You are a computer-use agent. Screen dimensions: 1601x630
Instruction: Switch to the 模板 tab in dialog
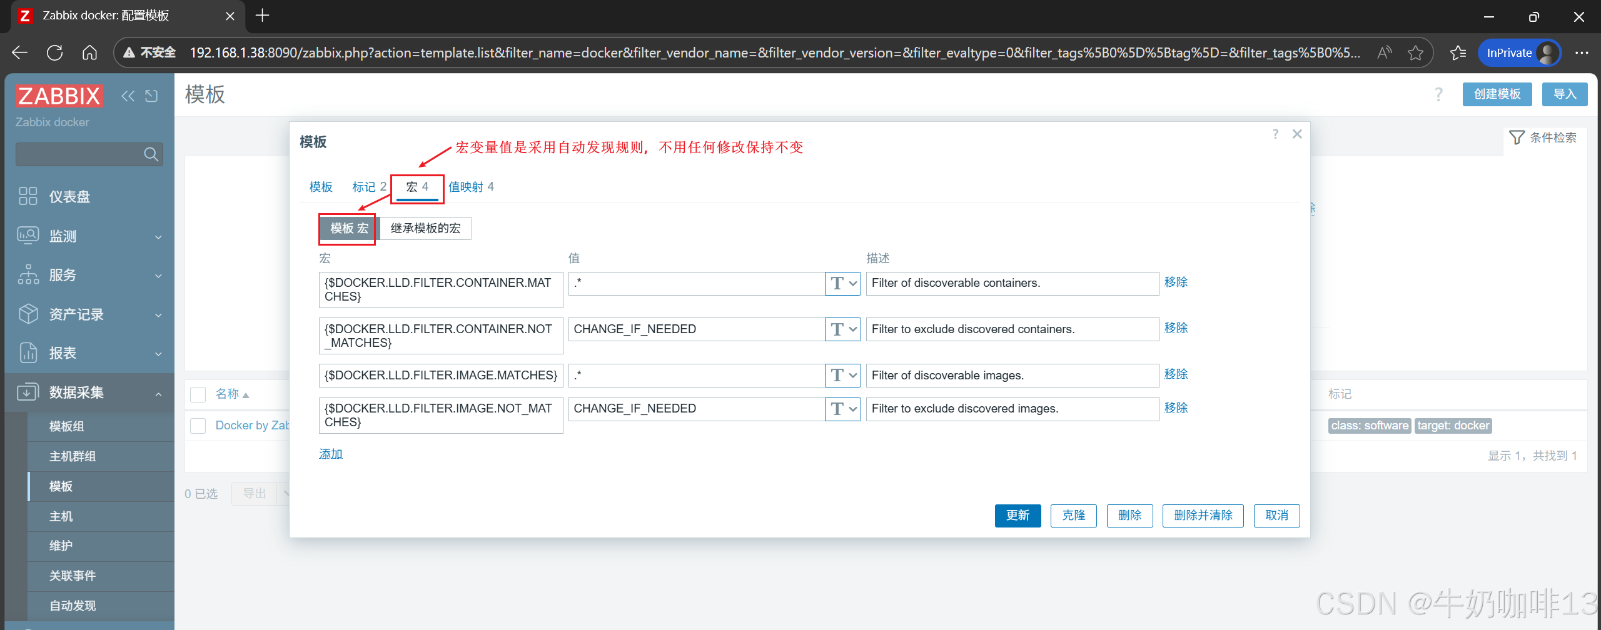pyautogui.click(x=321, y=187)
